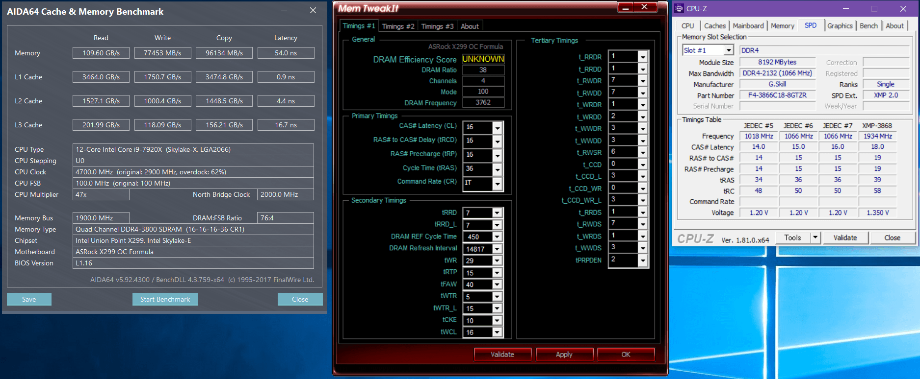Click Start Benchmark in AIDA64
This screenshot has height=379, width=920.
165,299
